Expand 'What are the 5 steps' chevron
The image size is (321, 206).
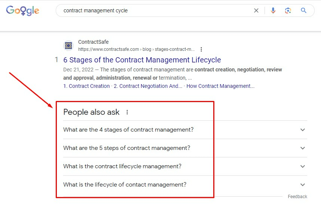click(x=303, y=148)
